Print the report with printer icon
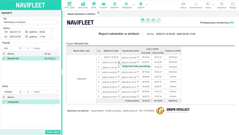 (143, 20)
